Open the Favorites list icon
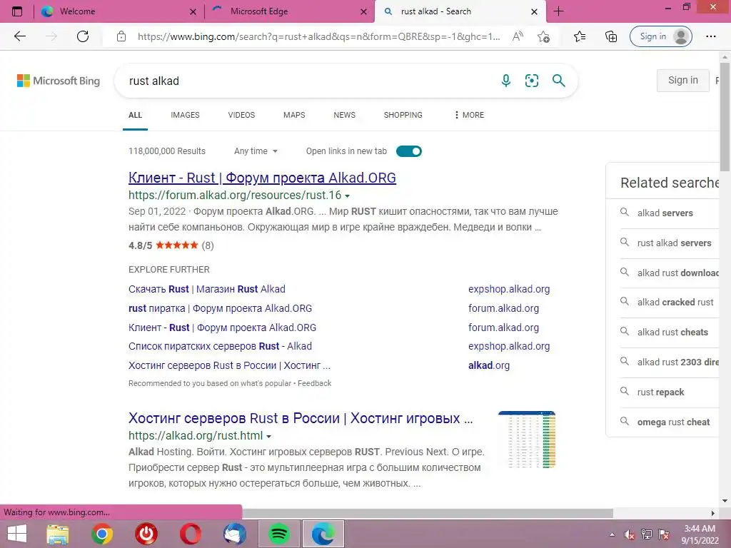Viewport: 731px width, 548px height. [x=580, y=36]
